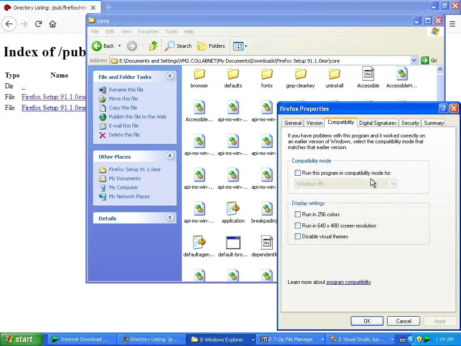The image size is (461, 346).
Task: Click the first Firefox Setup 91.1.0esr link
Action: pyautogui.click(x=54, y=97)
